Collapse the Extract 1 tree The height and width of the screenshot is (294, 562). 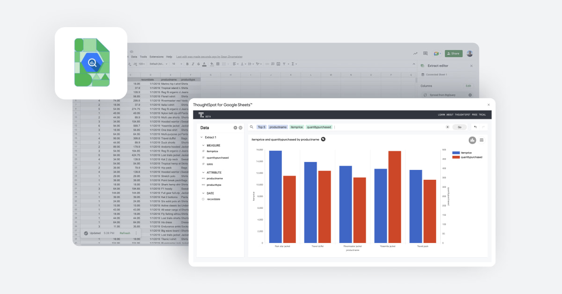(201, 137)
